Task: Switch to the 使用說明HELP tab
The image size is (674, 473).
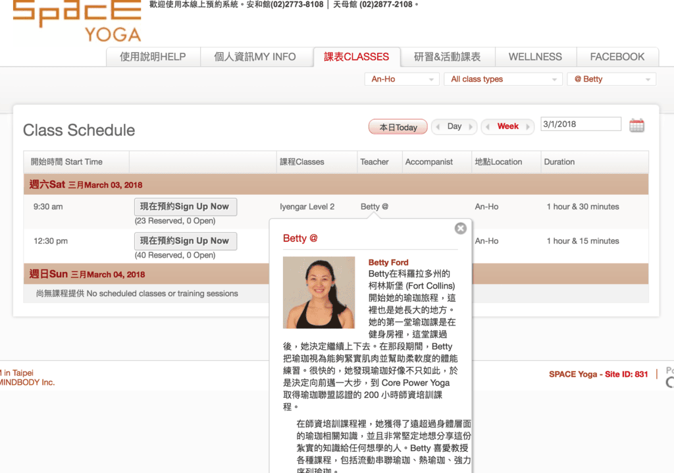Action: (x=153, y=57)
